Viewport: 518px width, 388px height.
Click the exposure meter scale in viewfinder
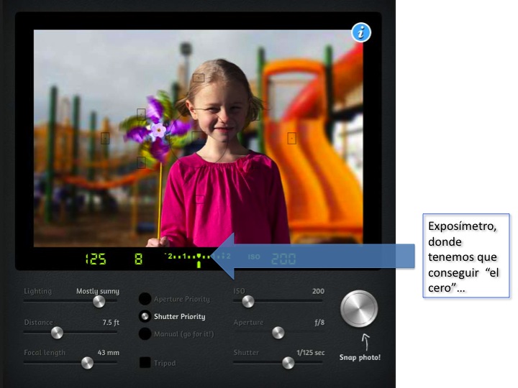point(197,257)
